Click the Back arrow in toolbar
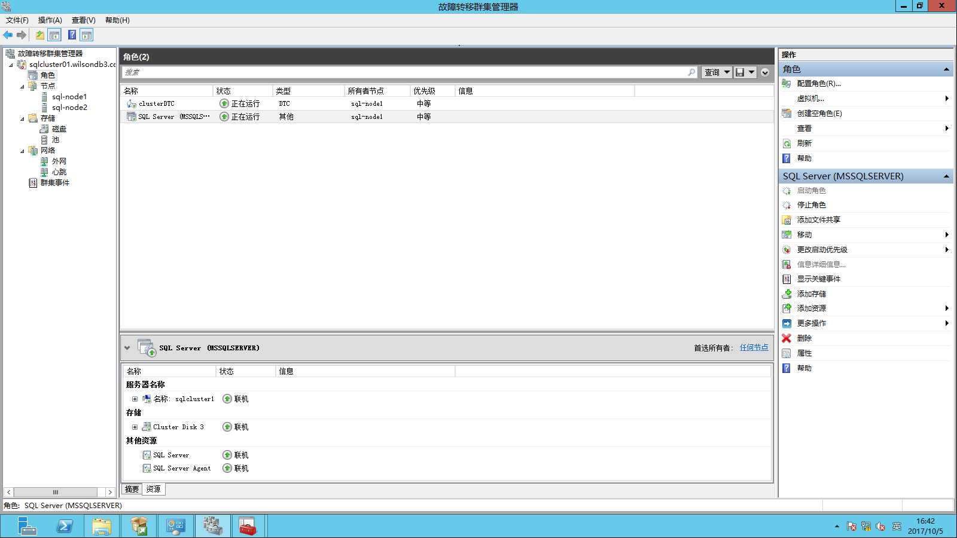 (x=8, y=35)
